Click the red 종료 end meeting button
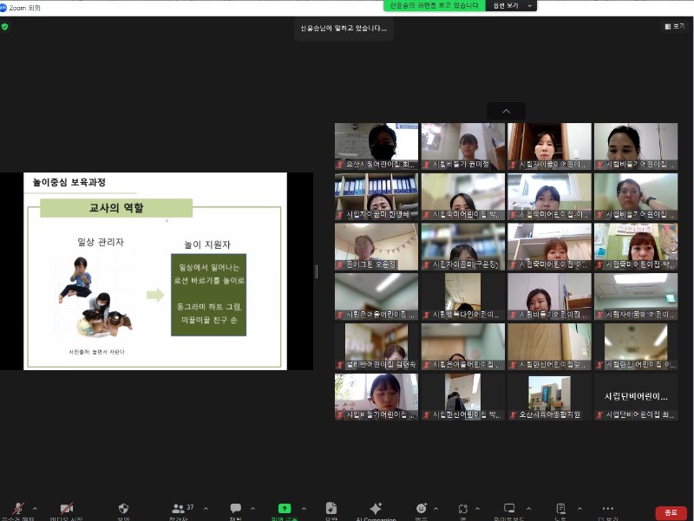Viewport: 694px width, 521px height. point(671,512)
